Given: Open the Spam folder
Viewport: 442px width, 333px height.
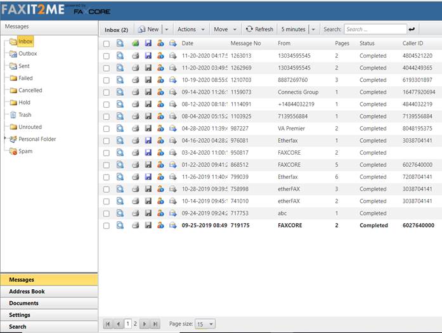Looking at the screenshot, I should click(25, 151).
